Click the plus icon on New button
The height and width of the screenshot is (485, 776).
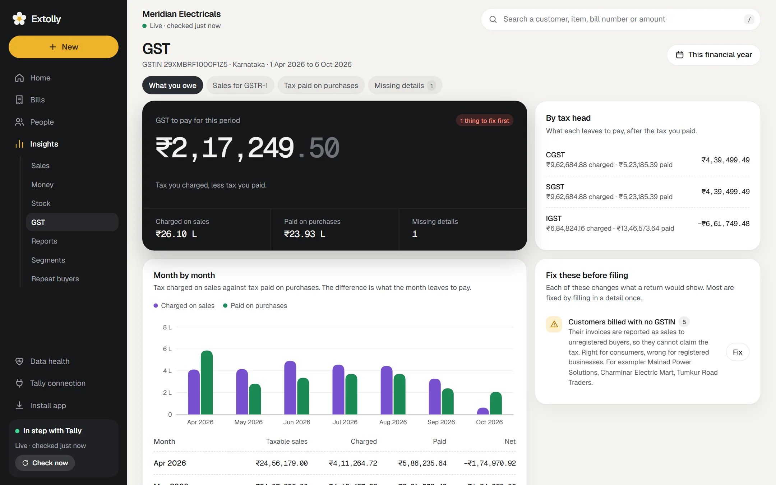pos(53,47)
